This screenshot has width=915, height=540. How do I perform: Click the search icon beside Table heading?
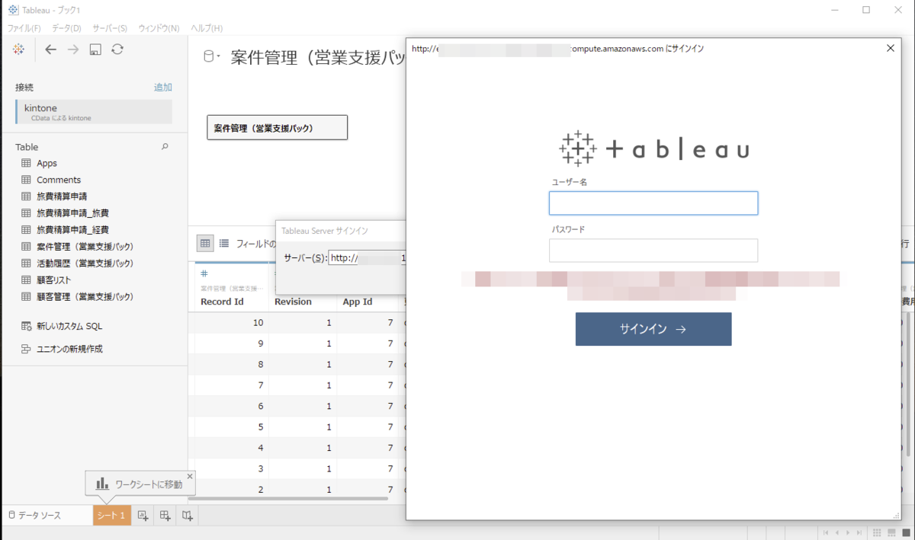[x=165, y=146]
